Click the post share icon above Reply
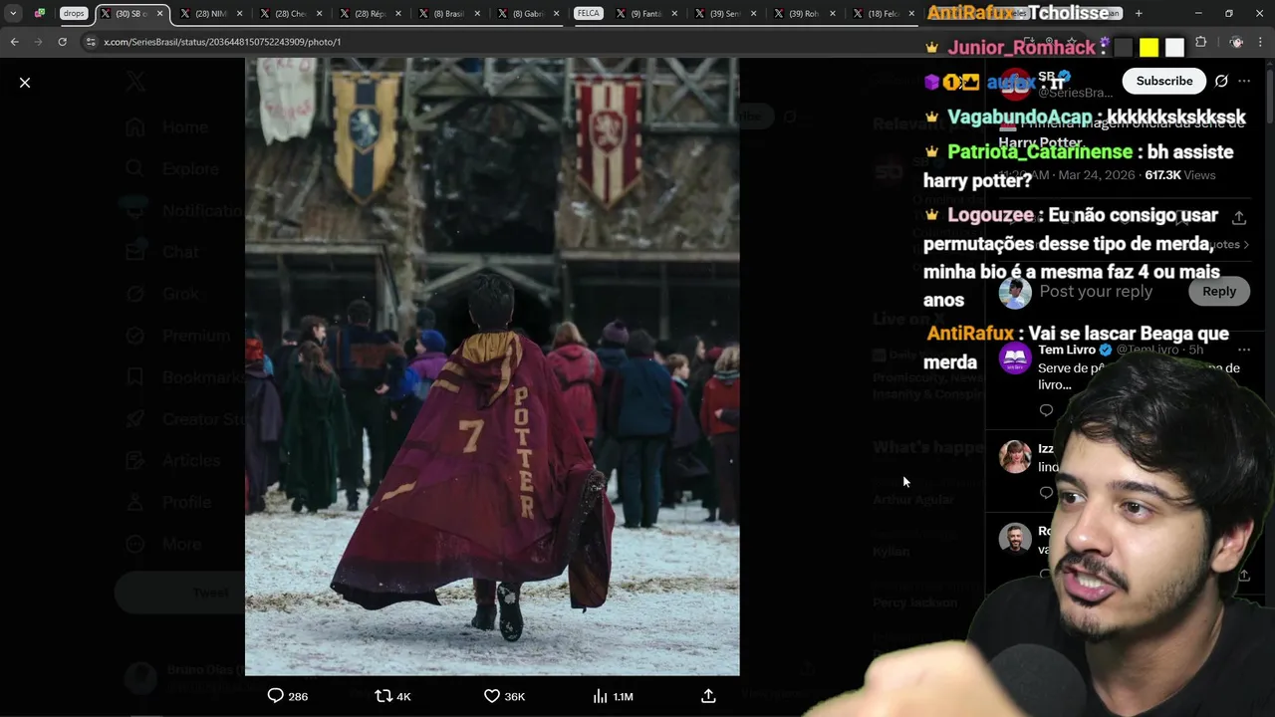 (1239, 217)
